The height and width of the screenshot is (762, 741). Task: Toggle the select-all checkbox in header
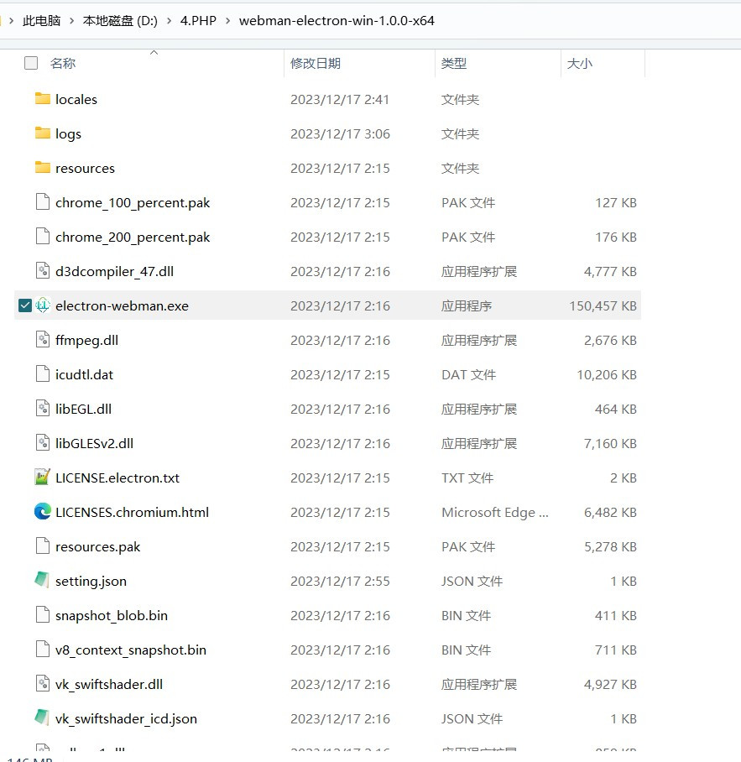click(x=31, y=63)
